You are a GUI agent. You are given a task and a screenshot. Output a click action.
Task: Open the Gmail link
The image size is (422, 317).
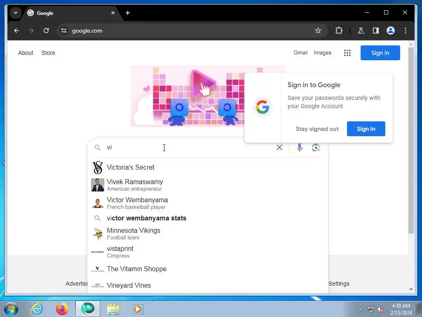tap(300, 52)
